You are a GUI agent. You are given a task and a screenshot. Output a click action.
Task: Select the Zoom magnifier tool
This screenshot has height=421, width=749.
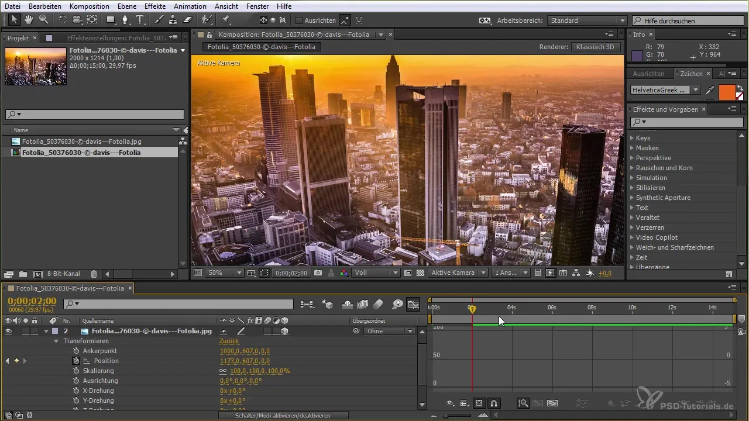point(43,19)
